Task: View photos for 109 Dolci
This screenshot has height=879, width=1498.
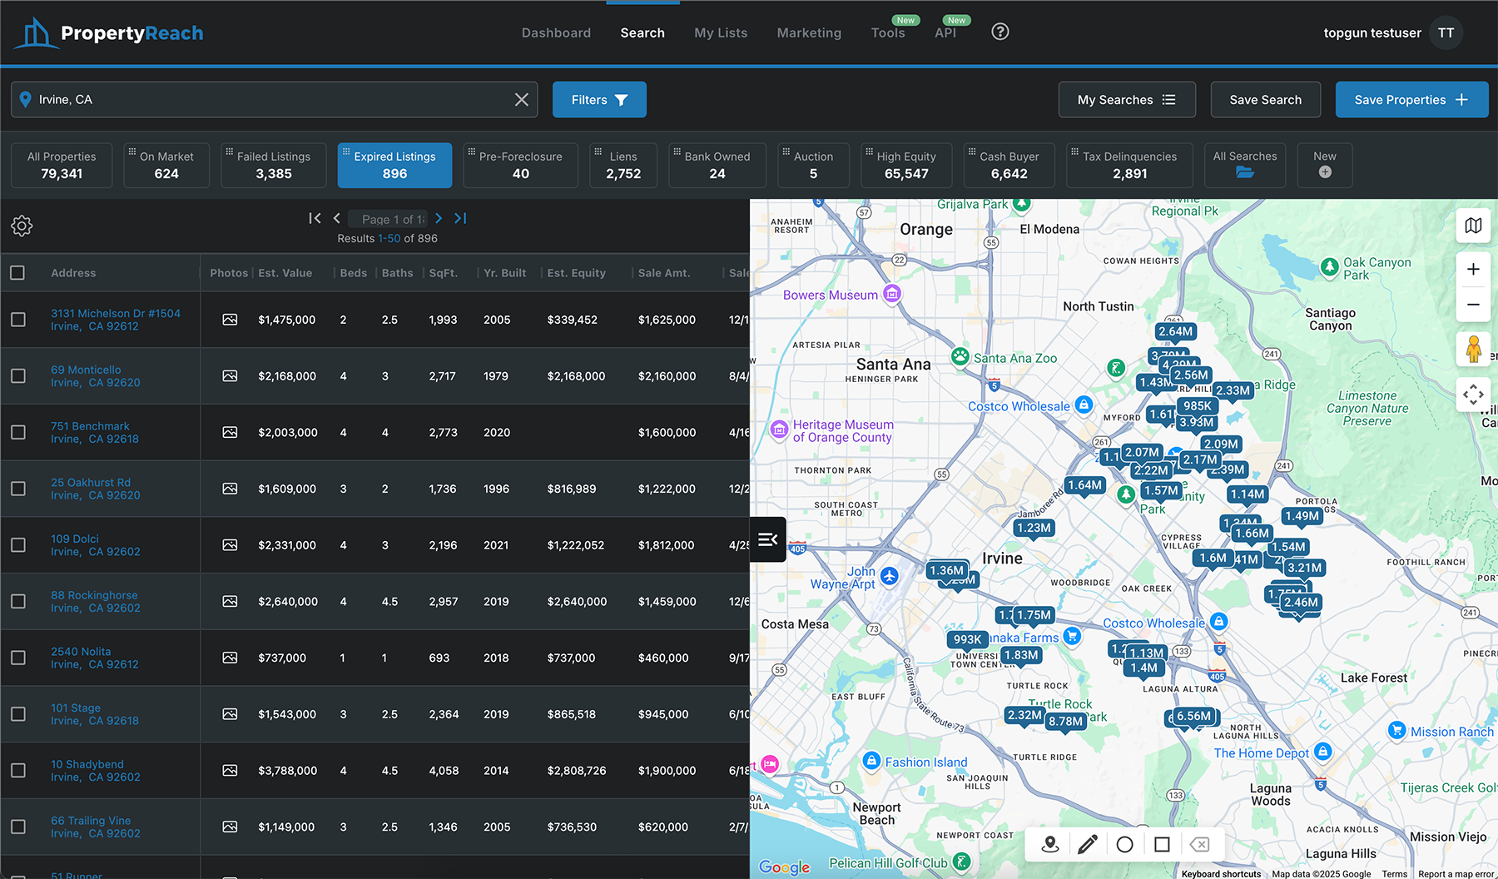Action: coord(230,545)
